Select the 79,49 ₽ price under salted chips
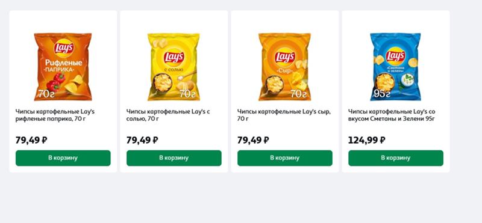 [x=142, y=140]
